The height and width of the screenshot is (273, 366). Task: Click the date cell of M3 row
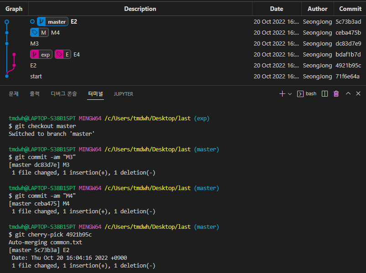coord(276,44)
